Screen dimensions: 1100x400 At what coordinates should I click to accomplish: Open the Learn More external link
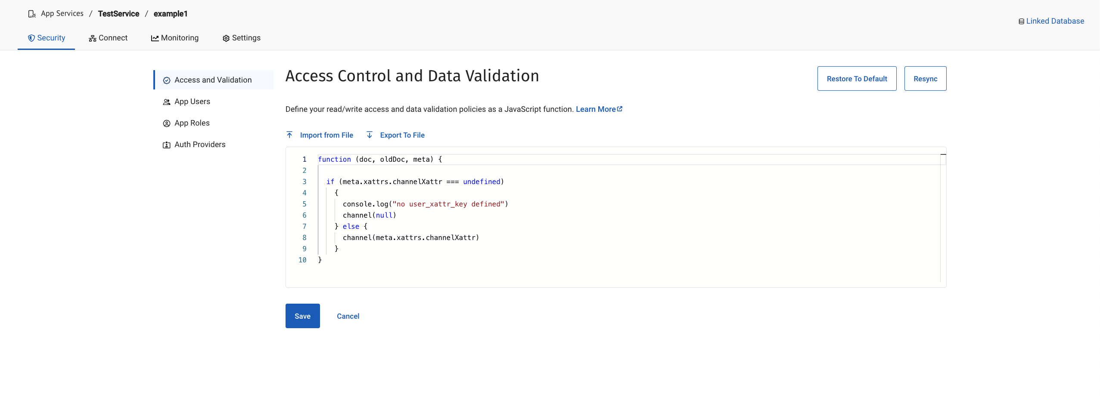point(599,109)
